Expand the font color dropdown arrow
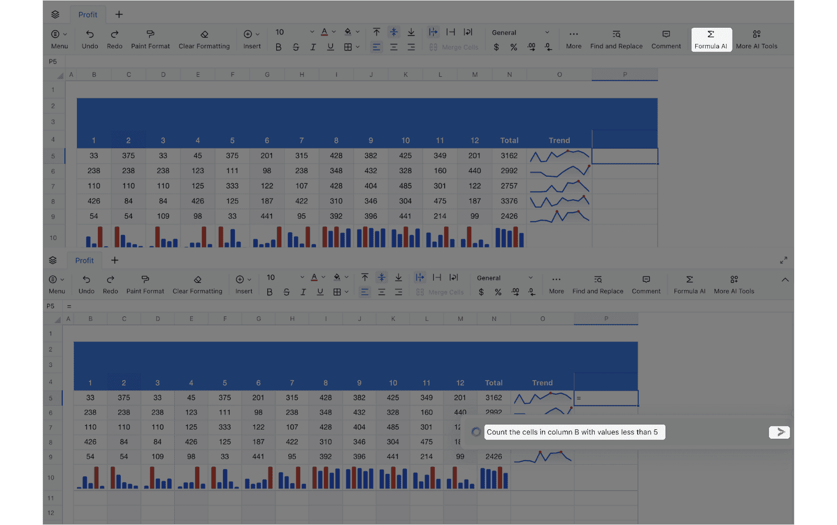Image resolution: width=837 pixels, height=525 pixels. coord(333,32)
